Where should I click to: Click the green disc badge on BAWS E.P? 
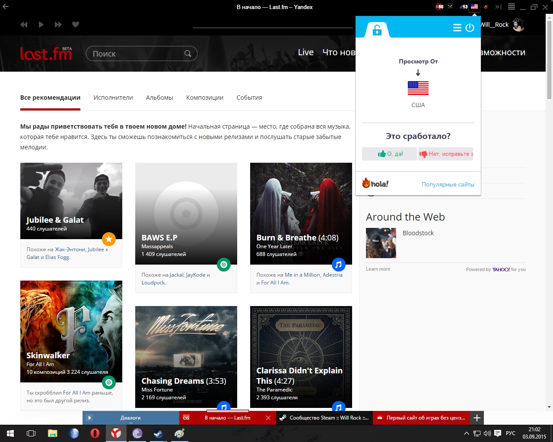(x=223, y=264)
